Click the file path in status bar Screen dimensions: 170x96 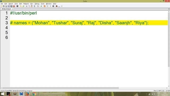click(16, 91)
